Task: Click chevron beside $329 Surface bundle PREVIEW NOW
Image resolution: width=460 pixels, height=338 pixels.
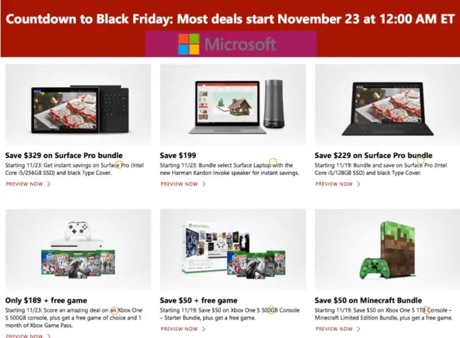Action: (49, 184)
